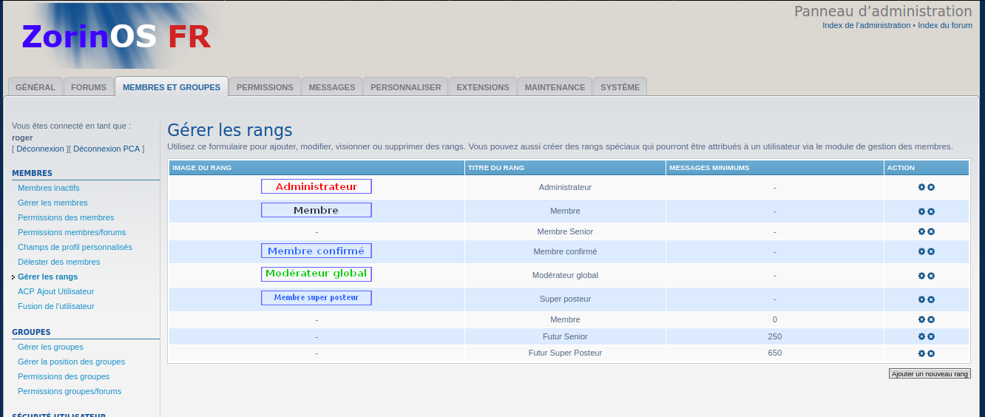Open the Index du forum link
Viewport: 985px width, 417px height.
click(944, 25)
